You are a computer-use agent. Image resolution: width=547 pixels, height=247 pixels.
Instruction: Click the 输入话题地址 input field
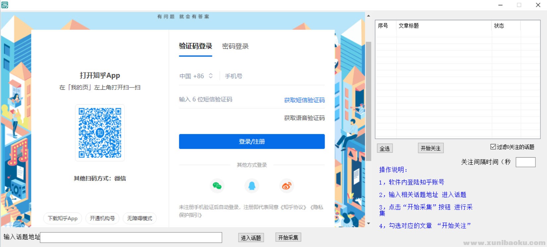(x=131, y=237)
